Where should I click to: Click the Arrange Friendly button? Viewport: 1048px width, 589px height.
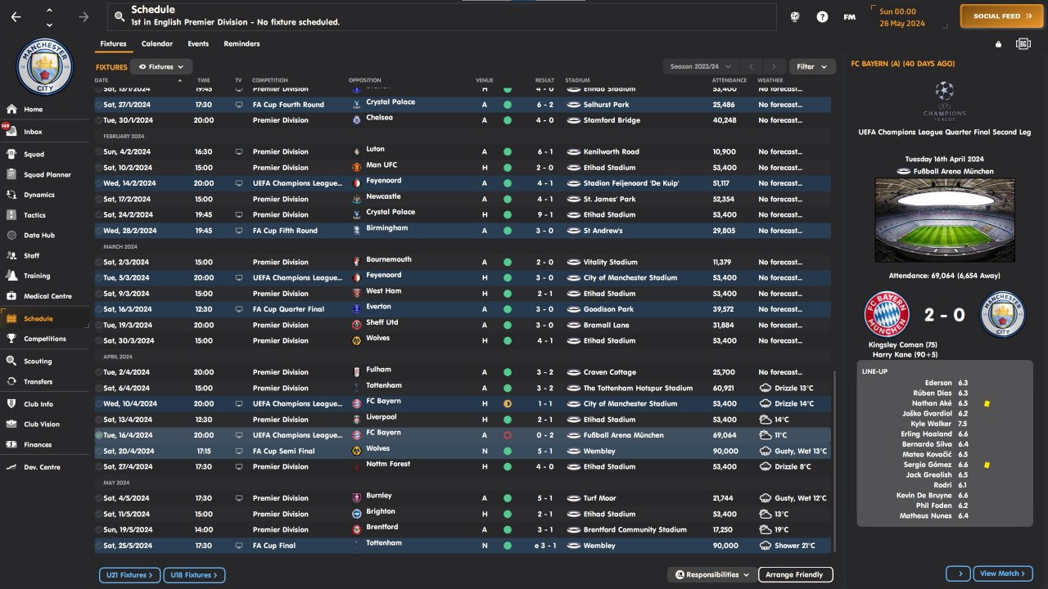pyautogui.click(x=795, y=574)
